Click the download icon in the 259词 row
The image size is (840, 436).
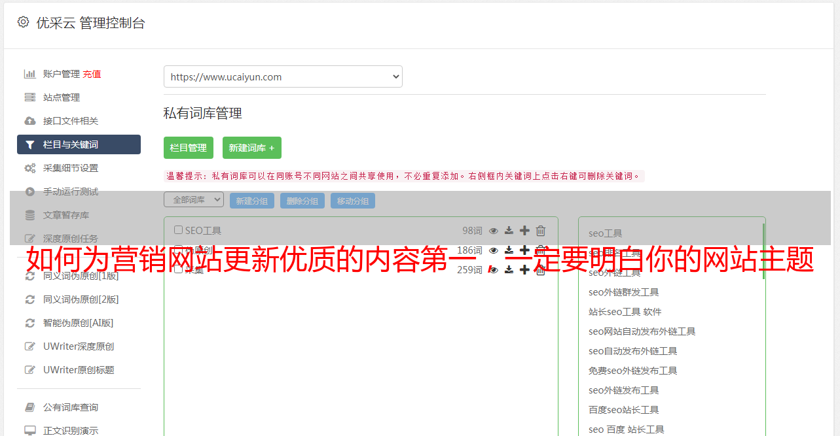click(509, 270)
